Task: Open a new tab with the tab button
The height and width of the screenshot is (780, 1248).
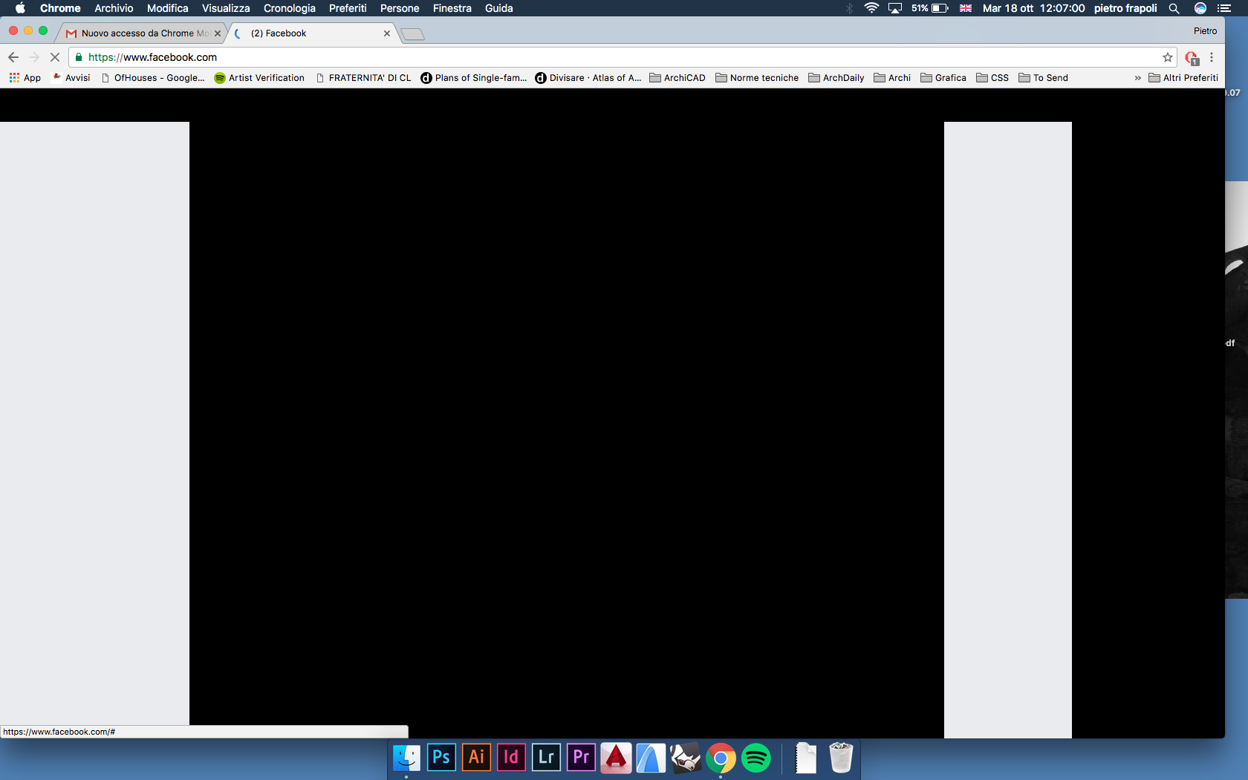Action: pyautogui.click(x=412, y=34)
